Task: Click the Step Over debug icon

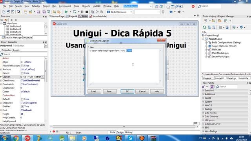Action: pos(97,12)
